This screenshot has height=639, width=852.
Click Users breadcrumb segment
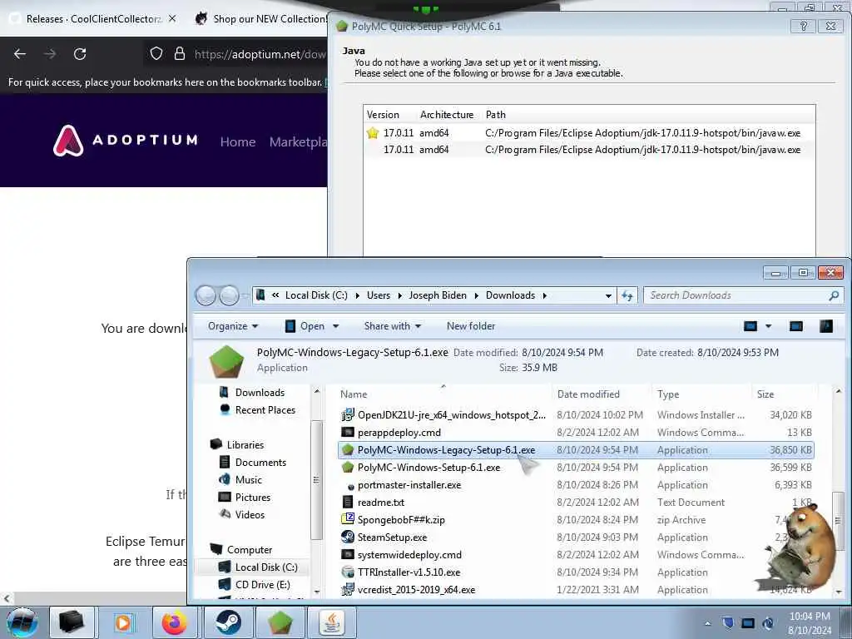tap(379, 295)
